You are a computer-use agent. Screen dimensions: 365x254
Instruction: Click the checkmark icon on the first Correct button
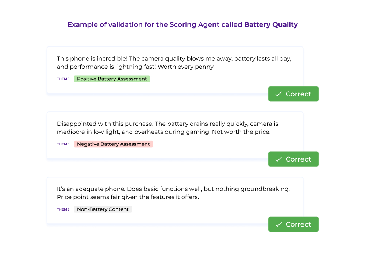(x=279, y=94)
